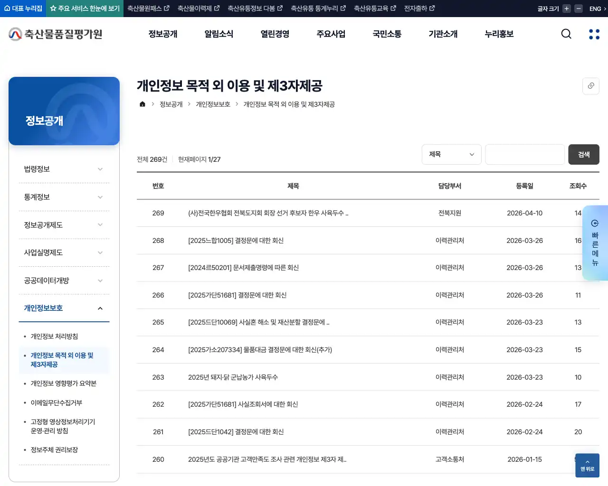Expand the 법령정보 sidebar section
The height and width of the screenshot is (486, 608).
coord(64,168)
